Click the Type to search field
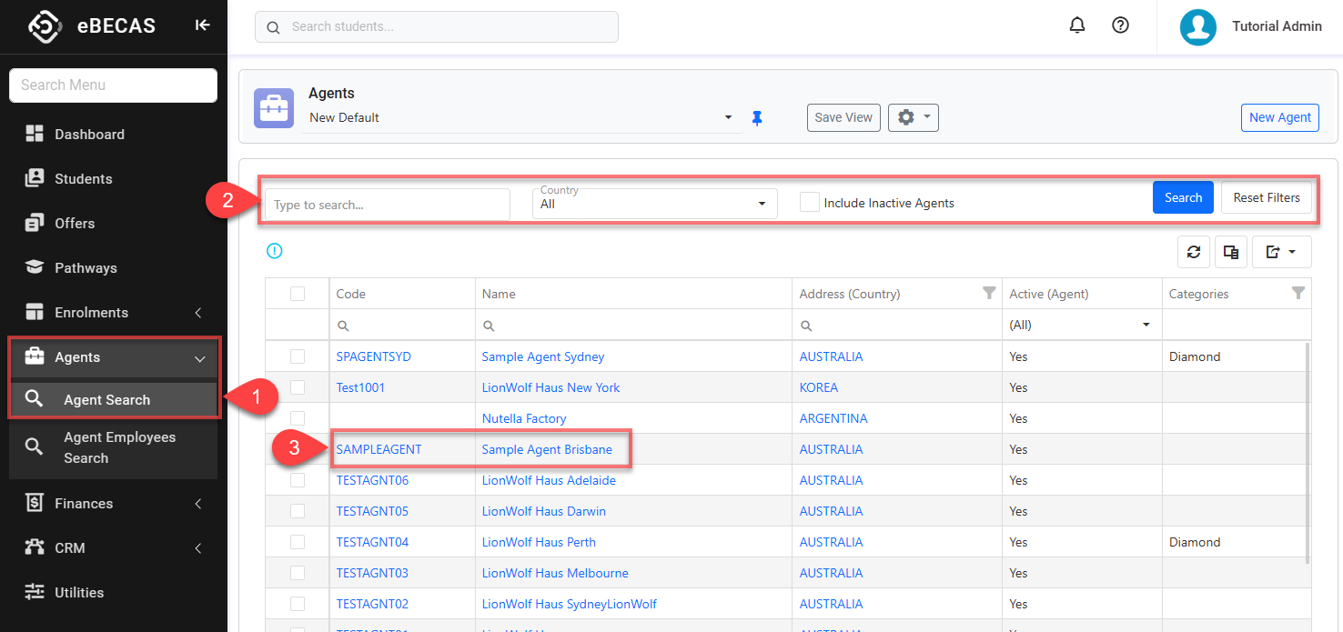Image resolution: width=1343 pixels, height=632 pixels. (387, 205)
